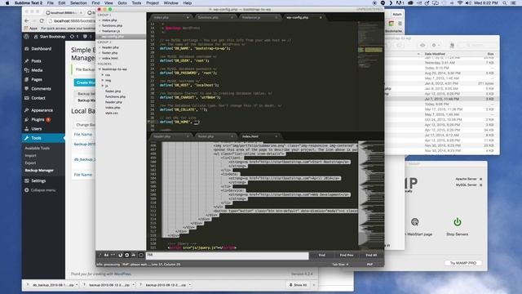Click the Appearance brush icon in WordPress
This screenshot has height=294, width=522.
coord(27,110)
